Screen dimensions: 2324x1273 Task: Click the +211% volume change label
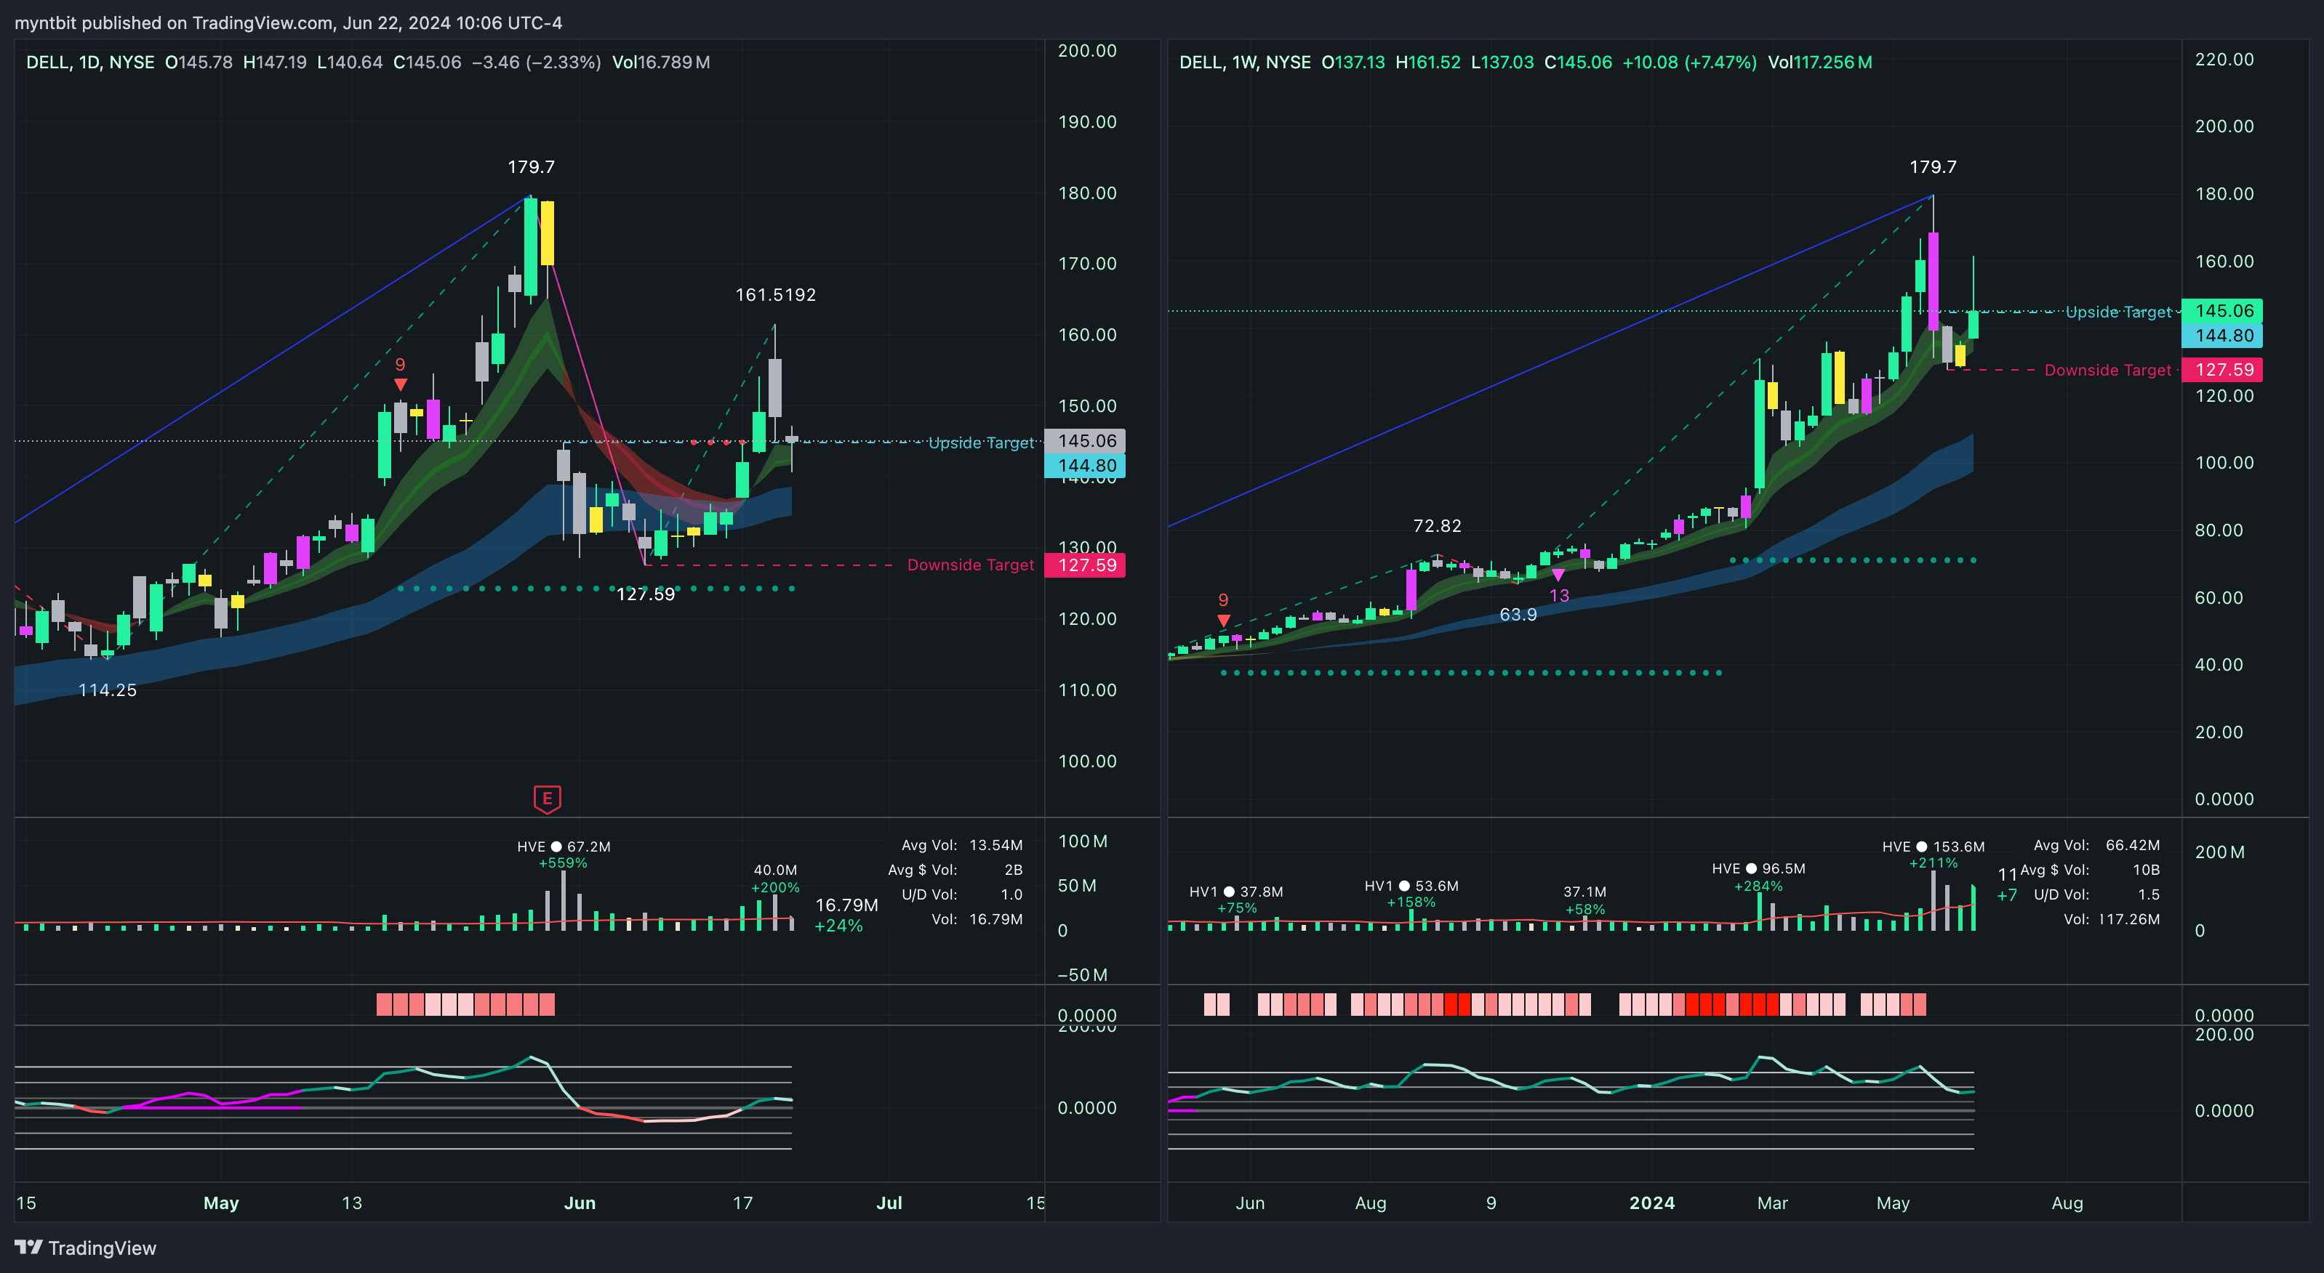[1934, 862]
